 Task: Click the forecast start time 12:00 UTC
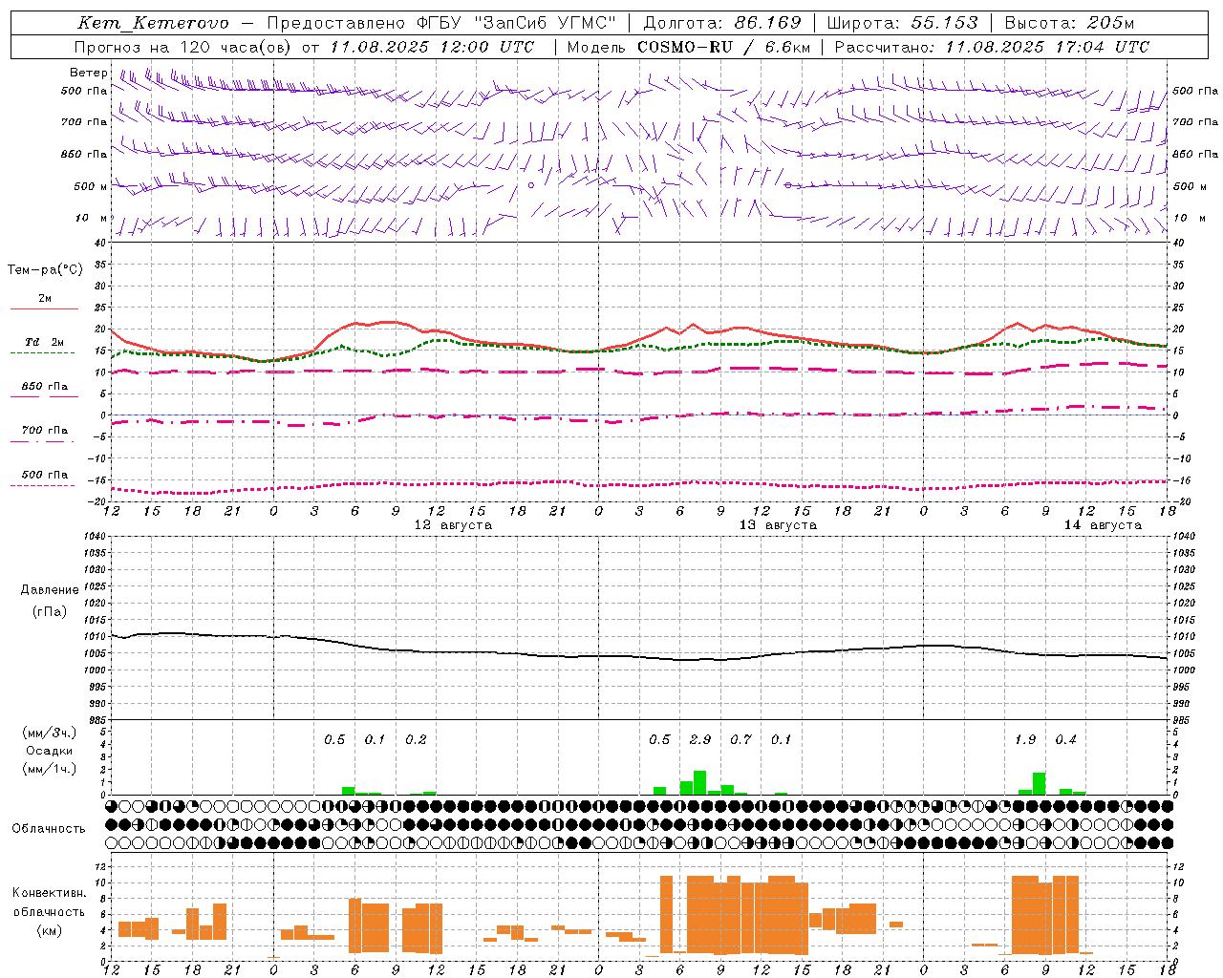[487, 47]
